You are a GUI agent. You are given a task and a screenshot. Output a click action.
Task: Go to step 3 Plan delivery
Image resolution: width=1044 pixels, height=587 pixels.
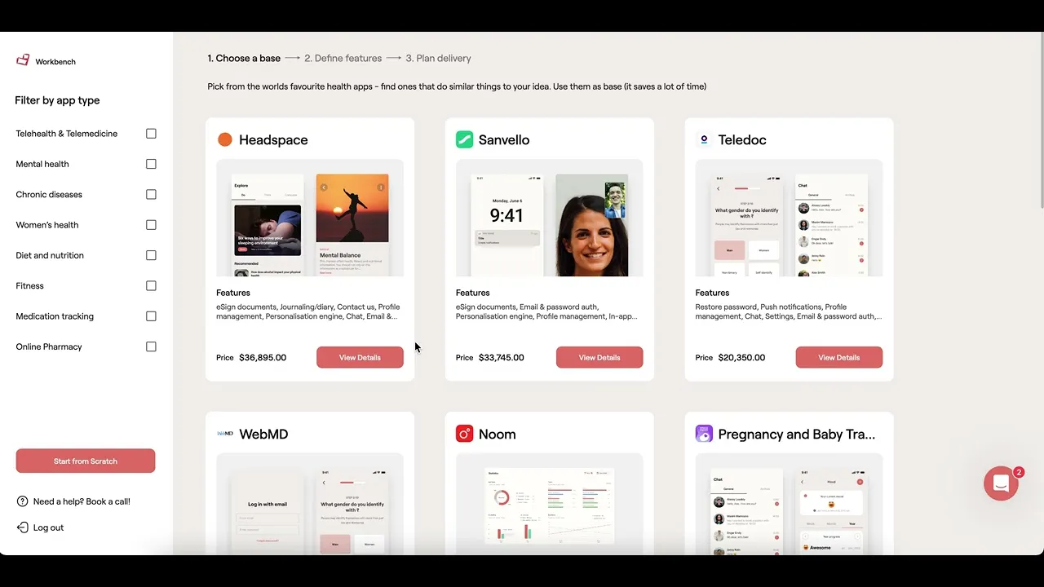tap(438, 59)
